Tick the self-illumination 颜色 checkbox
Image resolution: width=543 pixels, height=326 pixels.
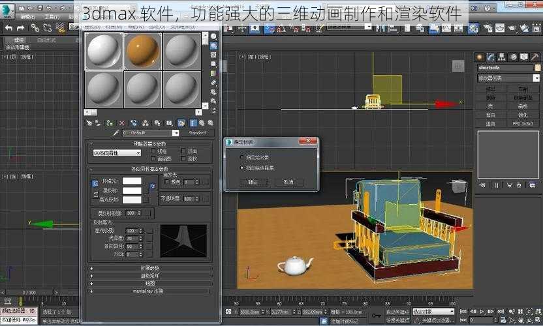click(167, 182)
